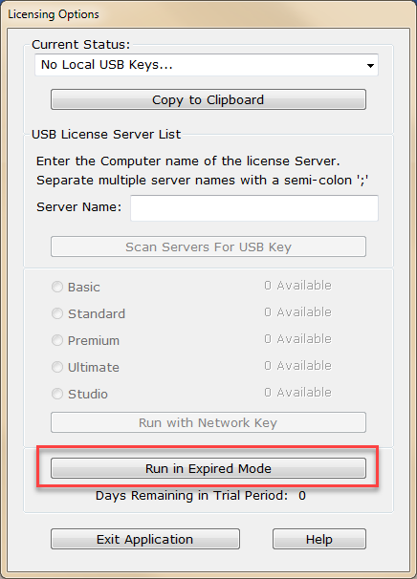Click the 0 Available text beside Studio
417x579 pixels.
coord(297,392)
